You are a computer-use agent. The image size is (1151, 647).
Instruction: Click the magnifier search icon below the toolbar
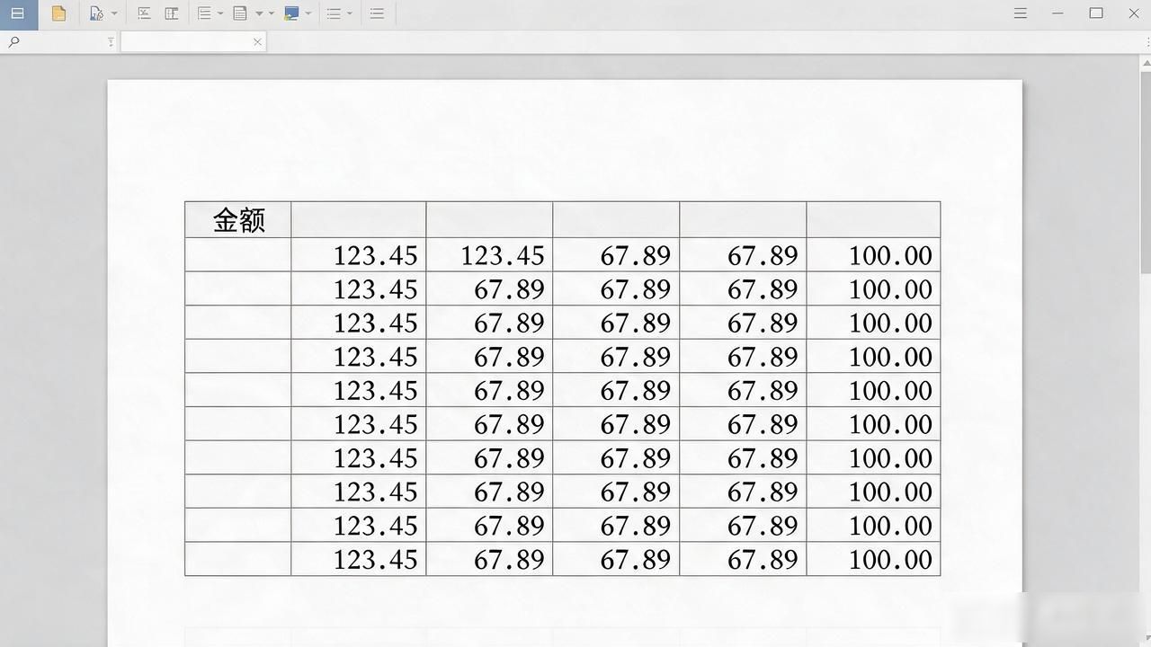(13, 41)
